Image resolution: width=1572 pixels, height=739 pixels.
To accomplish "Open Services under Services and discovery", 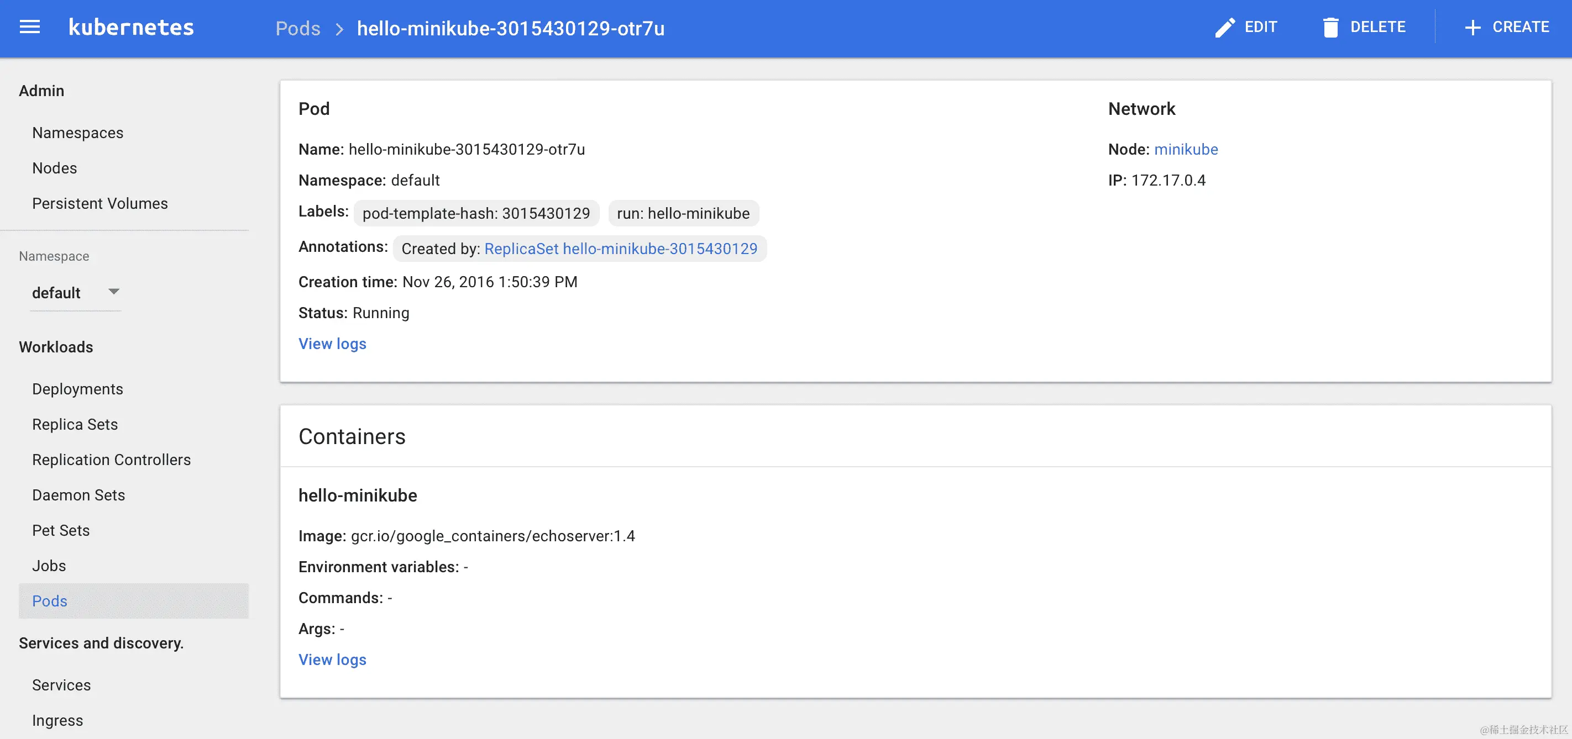I will coord(61,684).
